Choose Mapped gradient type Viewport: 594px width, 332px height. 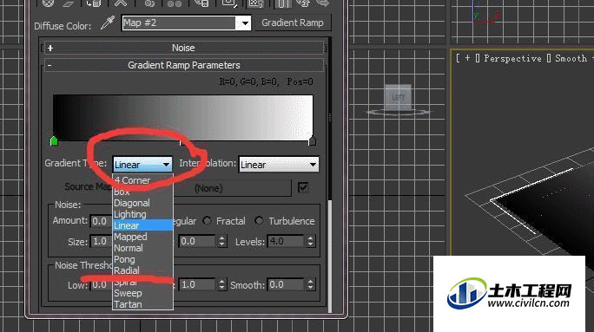pos(143,237)
